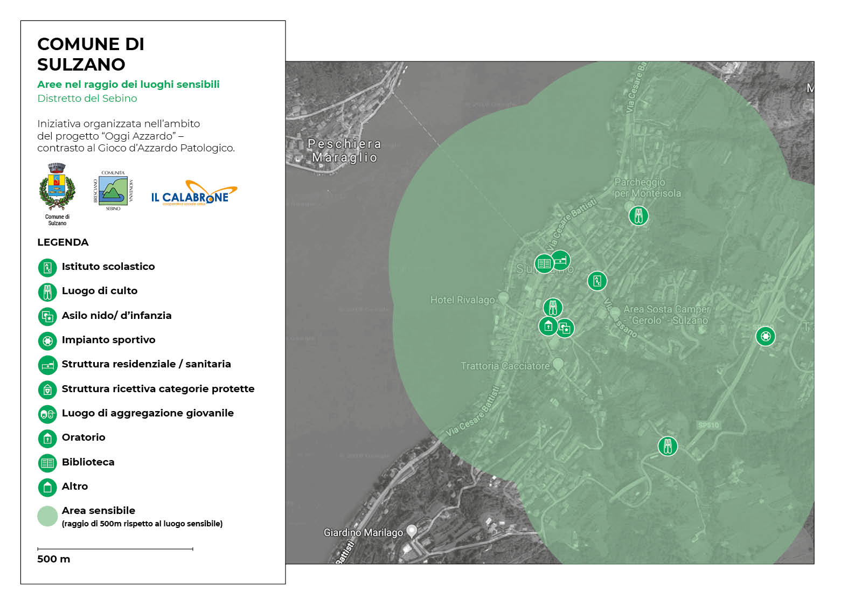Click the 'COMUNE DI SULZANO' title
855x605 pixels.
pos(91,54)
